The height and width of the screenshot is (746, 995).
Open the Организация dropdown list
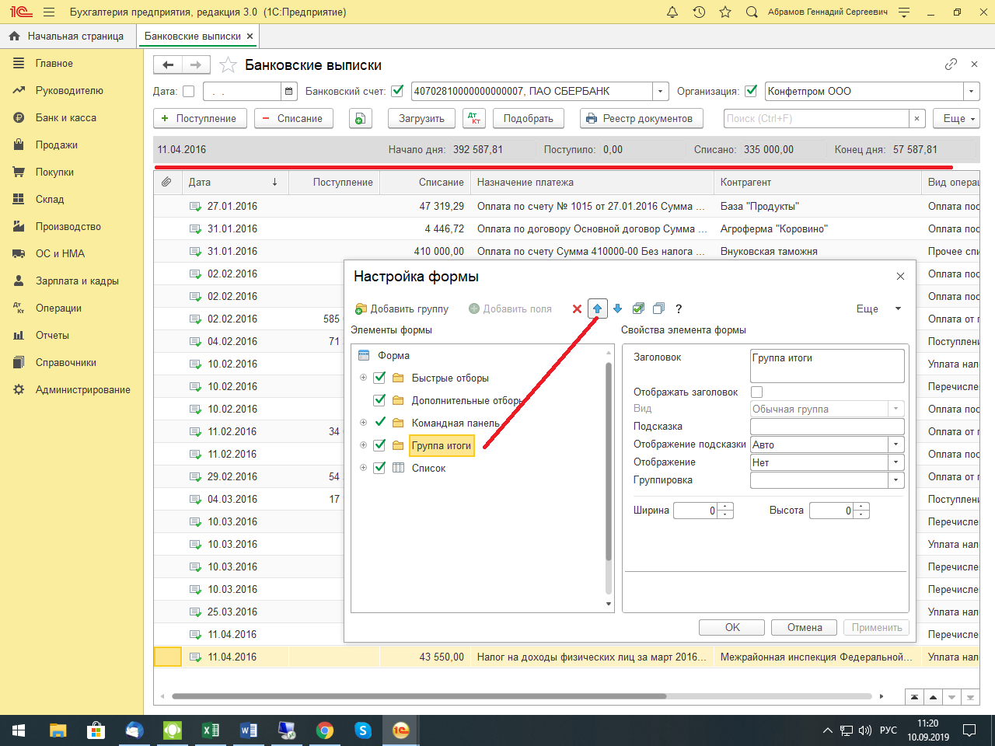[x=971, y=92]
